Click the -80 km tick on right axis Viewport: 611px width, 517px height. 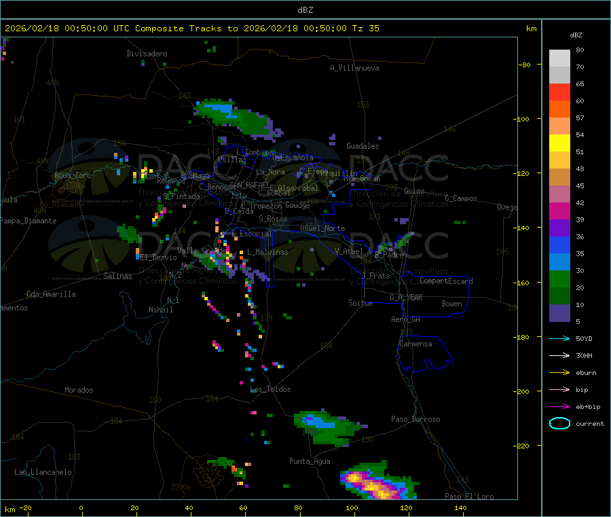525,65
